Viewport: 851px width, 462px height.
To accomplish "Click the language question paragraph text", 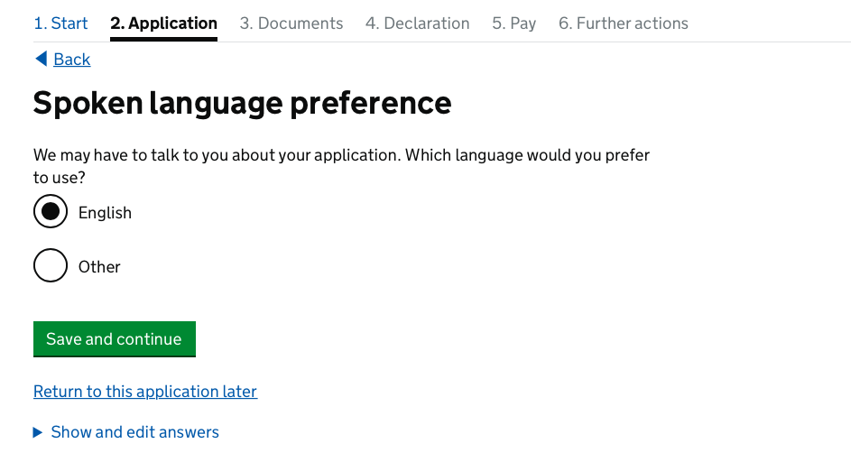I will coord(341,166).
